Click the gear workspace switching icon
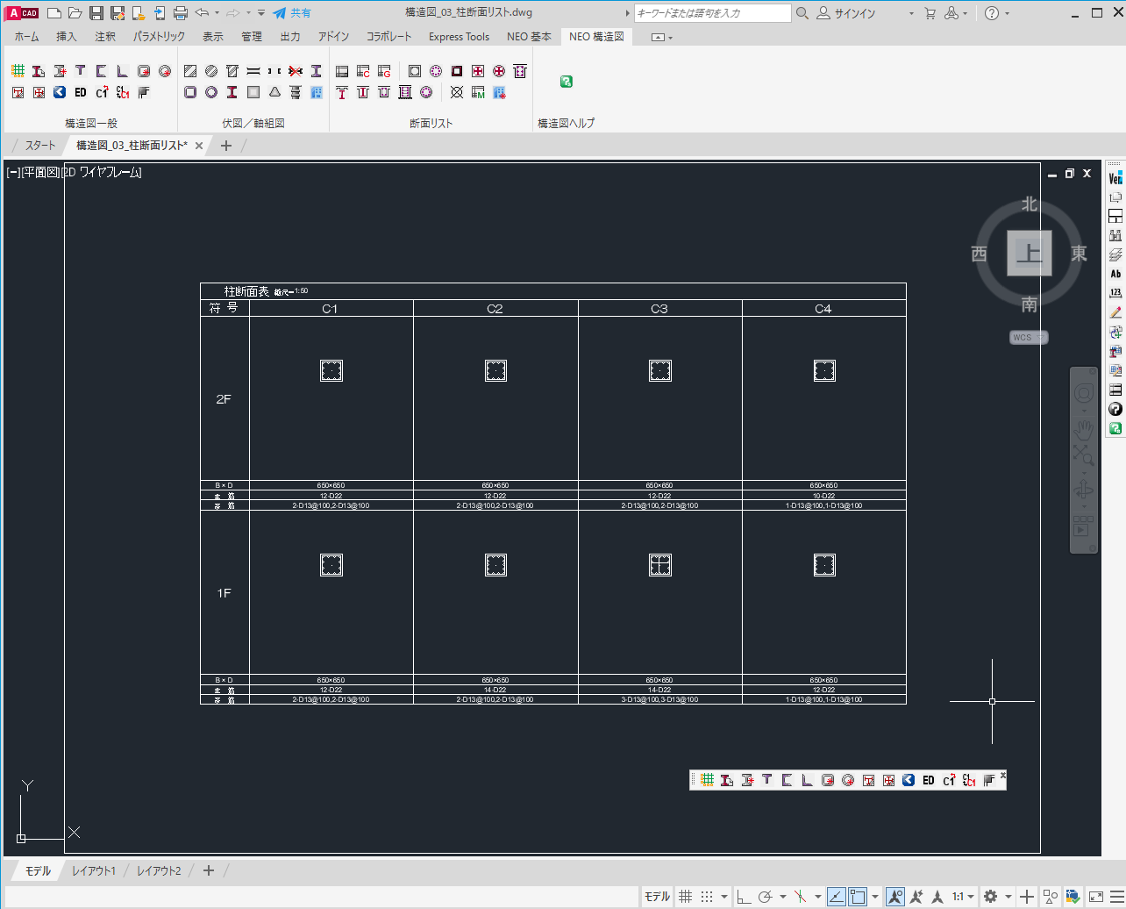Viewport: 1126px width, 909px height. 990,897
